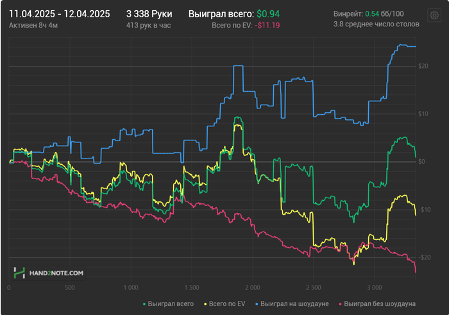The image size is (449, 315).
Task: Hide the Всего по EV line via legend
Action: [x=225, y=303]
